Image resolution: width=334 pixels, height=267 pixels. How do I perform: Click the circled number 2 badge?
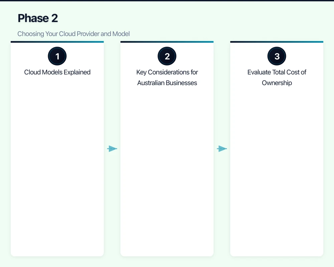pyautogui.click(x=167, y=56)
